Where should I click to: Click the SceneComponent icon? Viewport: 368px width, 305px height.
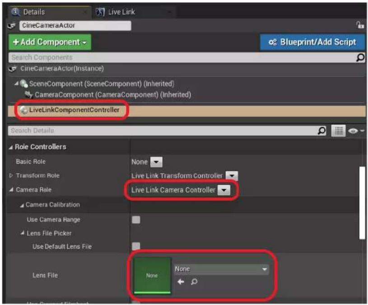click(23, 83)
